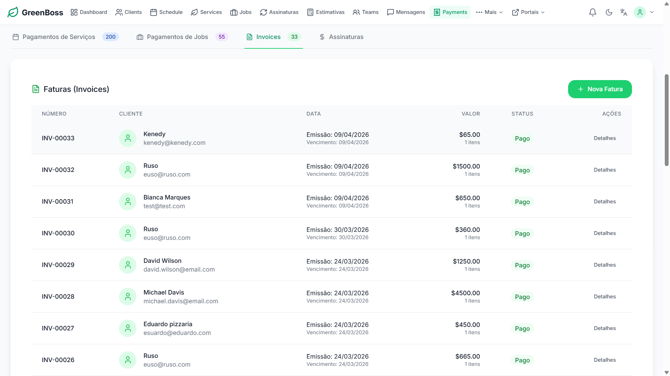Expand the user profile menu chevron
This screenshot has width=670, height=376.
pos(652,12)
